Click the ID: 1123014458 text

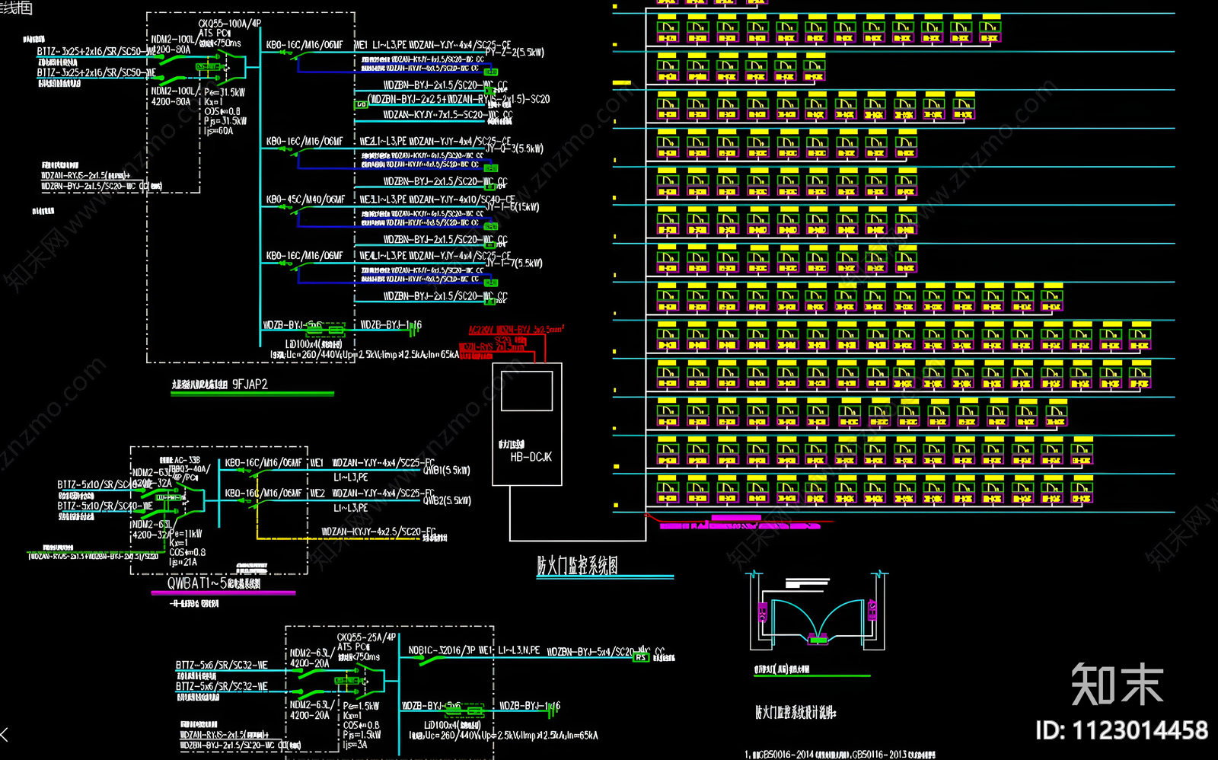pyautogui.click(x=1121, y=731)
